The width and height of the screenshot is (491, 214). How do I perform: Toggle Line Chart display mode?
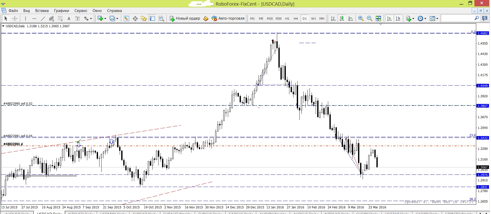tap(351, 18)
